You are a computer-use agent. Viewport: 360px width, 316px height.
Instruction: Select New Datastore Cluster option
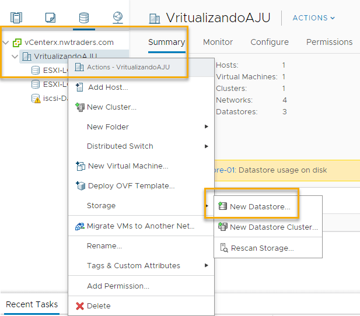[x=273, y=227]
